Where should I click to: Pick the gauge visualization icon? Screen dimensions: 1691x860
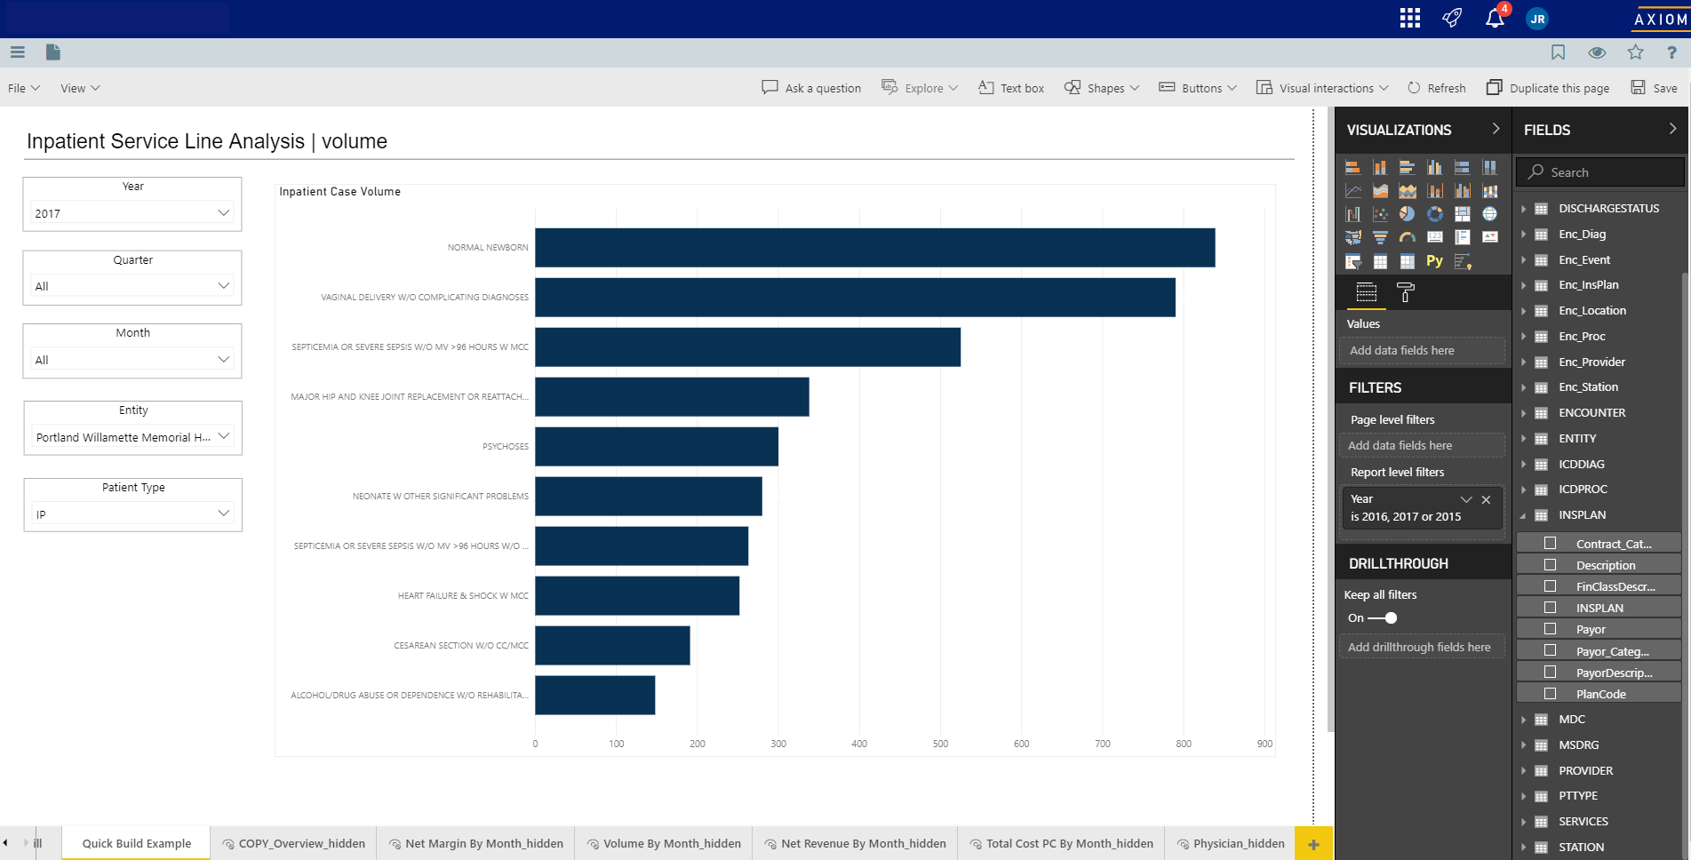tap(1407, 237)
